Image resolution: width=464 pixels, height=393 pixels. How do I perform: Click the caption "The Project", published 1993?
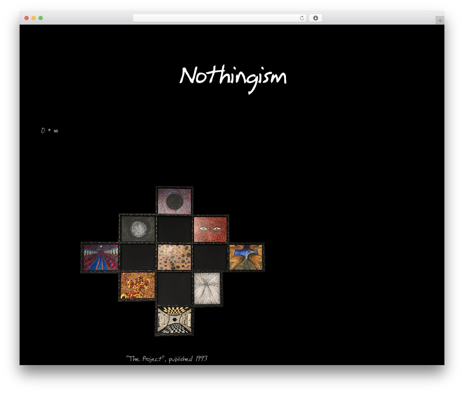[167, 359]
